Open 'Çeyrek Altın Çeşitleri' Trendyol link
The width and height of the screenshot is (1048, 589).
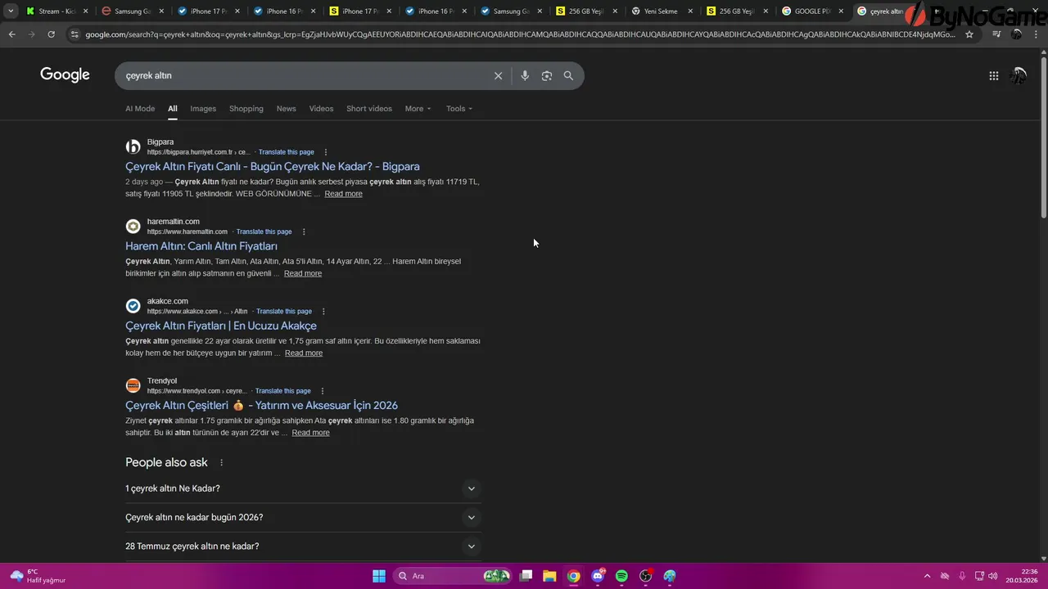(x=261, y=406)
